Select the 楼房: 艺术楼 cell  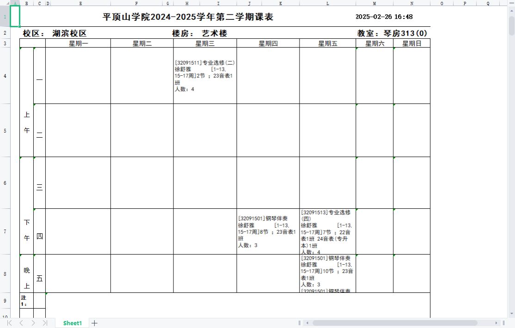[199, 33]
